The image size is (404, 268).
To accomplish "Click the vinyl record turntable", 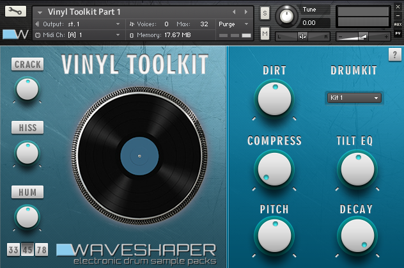I will click(x=139, y=156).
